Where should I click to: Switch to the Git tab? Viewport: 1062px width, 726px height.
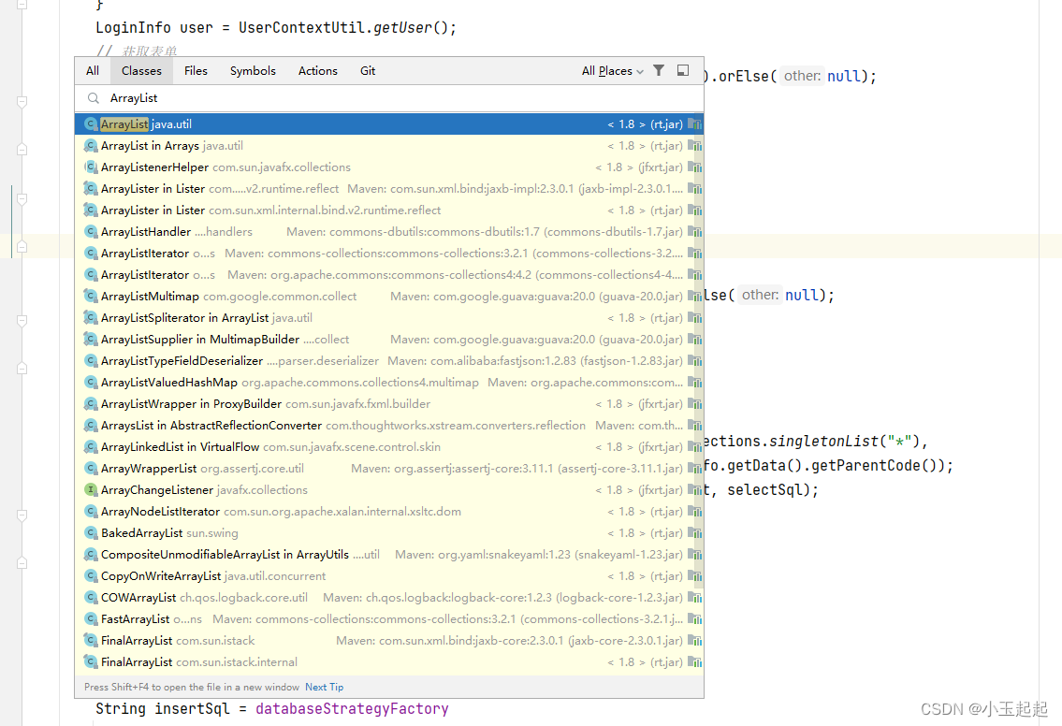tap(368, 70)
